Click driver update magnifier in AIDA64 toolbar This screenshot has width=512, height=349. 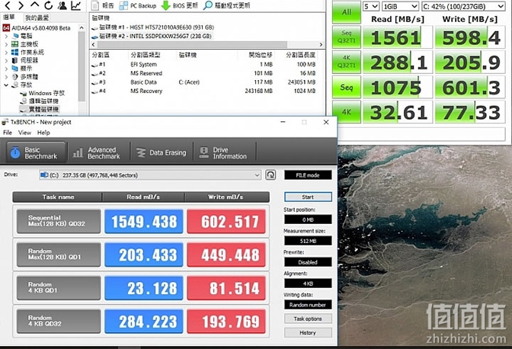point(226,5)
